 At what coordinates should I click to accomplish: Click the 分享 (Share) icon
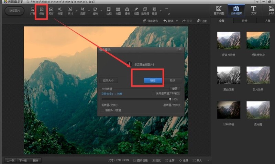click(x=60, y=11)
